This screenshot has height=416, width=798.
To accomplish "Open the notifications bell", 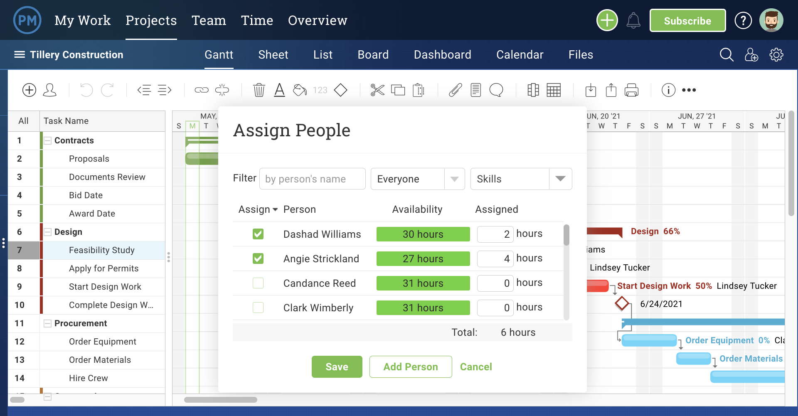I will (x=633, y=20).
